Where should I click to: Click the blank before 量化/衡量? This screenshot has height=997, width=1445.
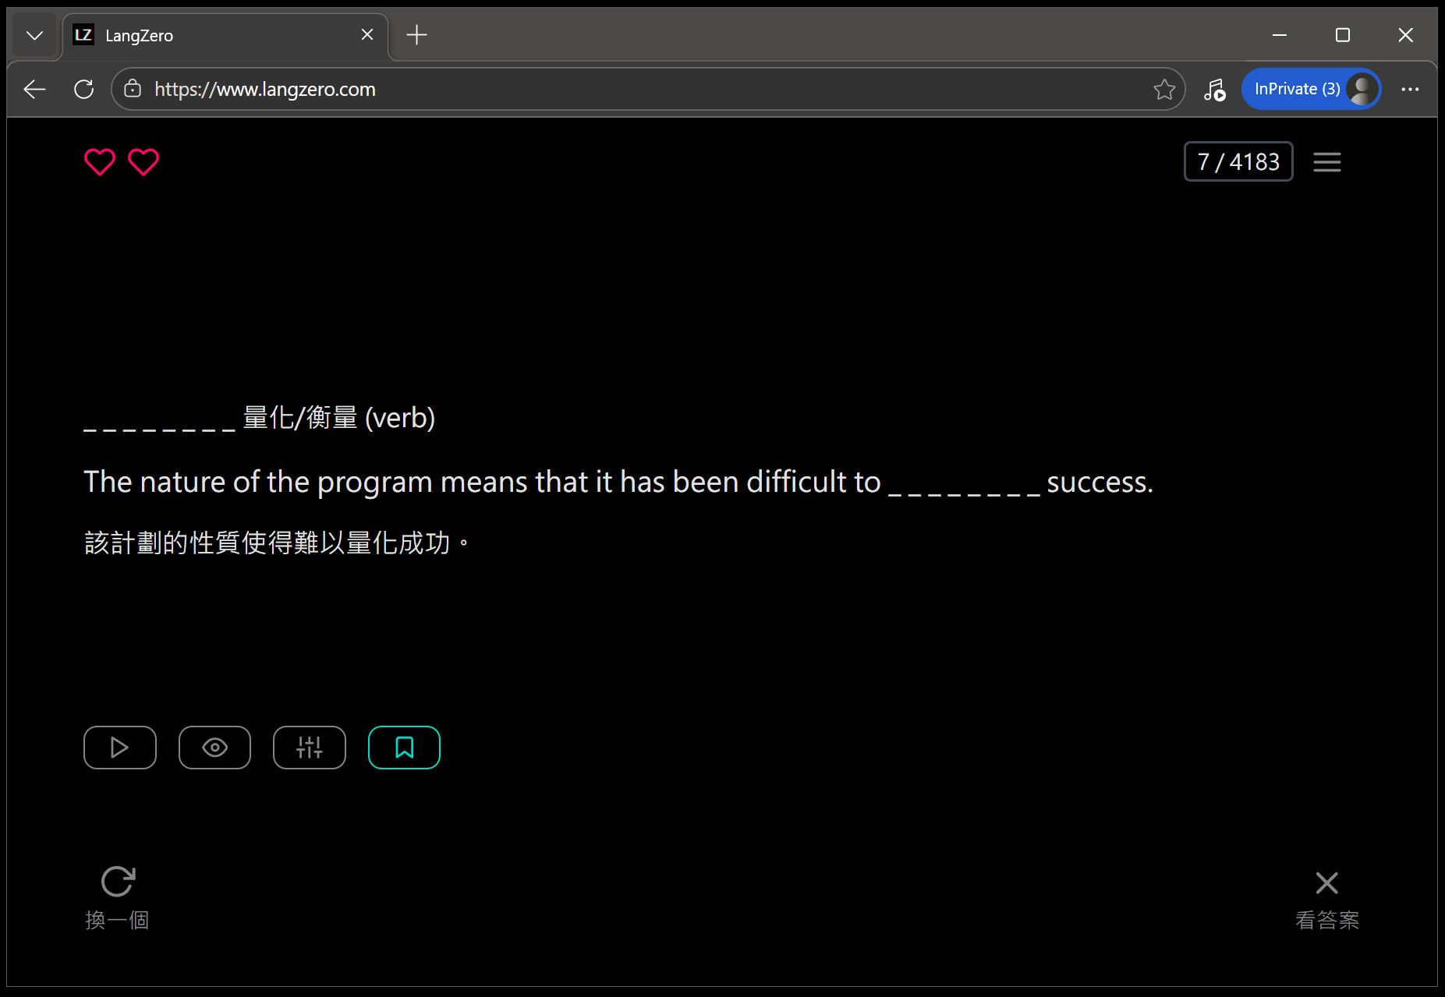pos(159,419)
